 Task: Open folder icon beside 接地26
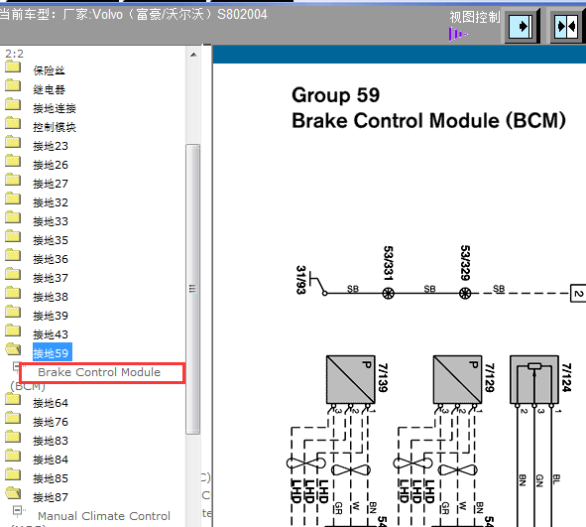tap(13, 161)
